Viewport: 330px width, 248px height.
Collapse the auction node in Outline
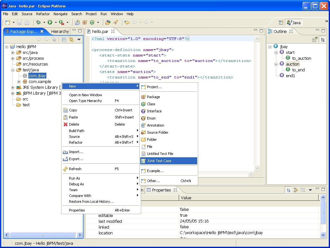pos(276,64)
